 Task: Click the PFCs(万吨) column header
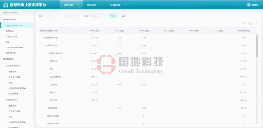tap(194, 31)
